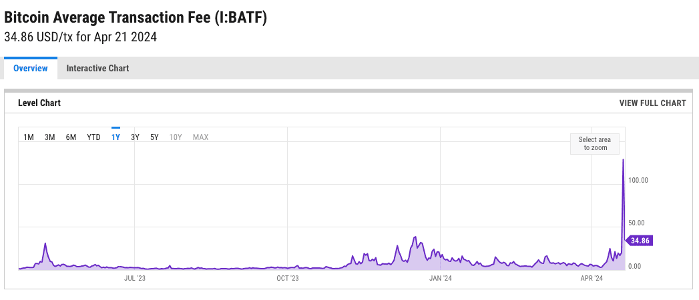Viewport: 699px width, 300px height.
Task: Click the 100.00 y-axis label
Action: point(638,180)
